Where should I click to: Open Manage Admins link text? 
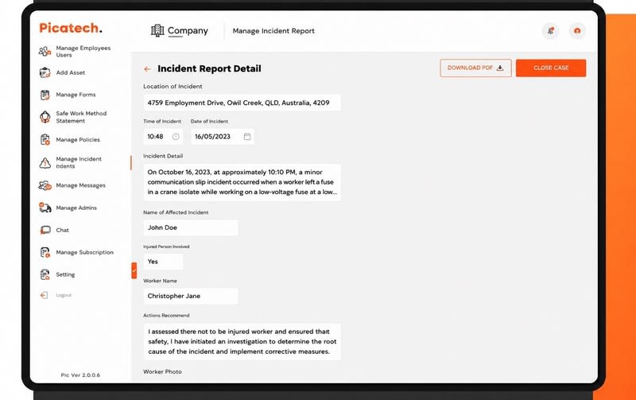click(76, 208)
